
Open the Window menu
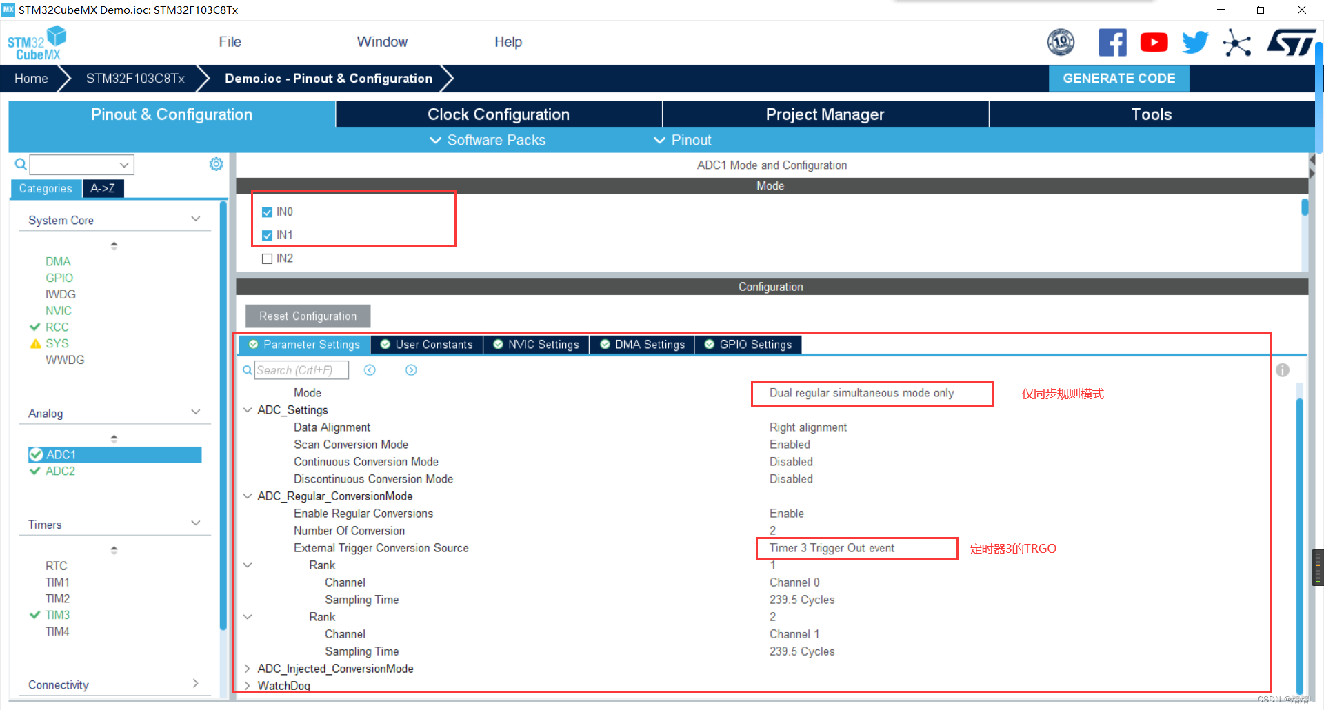click(x=382, y=42)
